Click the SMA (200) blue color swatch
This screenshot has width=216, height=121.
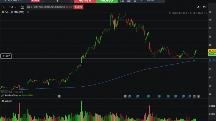(12, 12)
